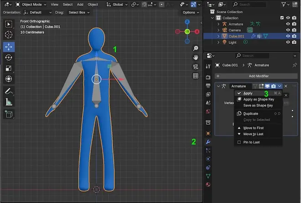Enable the Pin to Last checkbox
This screenshot has height=203, width=301.
click(x=239, y=142)
